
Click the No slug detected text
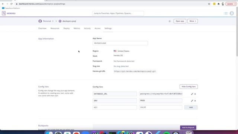pyautogui.click(x=121, y=66)
